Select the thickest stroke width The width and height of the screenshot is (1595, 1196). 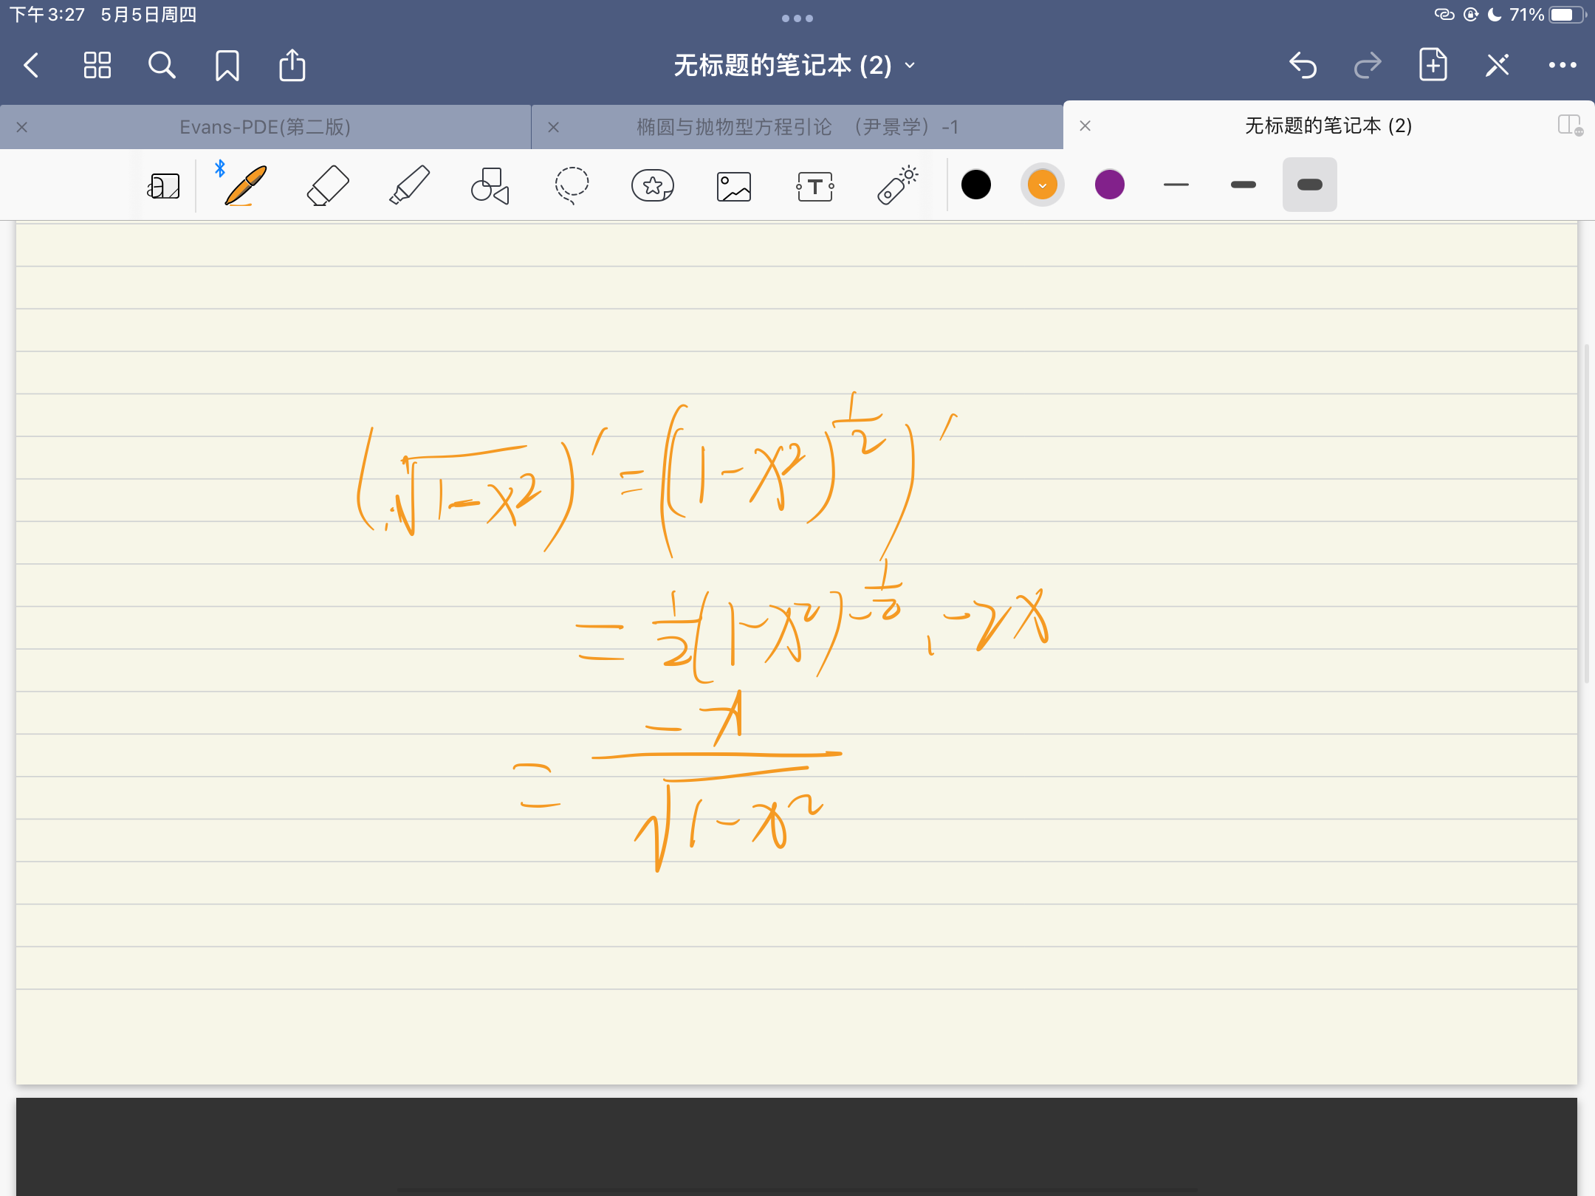[x=1309, y=185]
